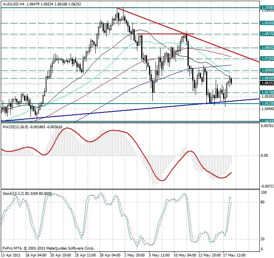274x258 pixels.
Task: Select the 25 Apr 12:00 time label
Action: pyautogui.click(x=85, y=255)
